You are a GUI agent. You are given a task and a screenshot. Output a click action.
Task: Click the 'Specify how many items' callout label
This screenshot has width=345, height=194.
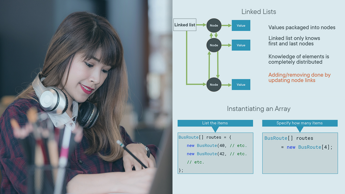[x=299, y=123]
